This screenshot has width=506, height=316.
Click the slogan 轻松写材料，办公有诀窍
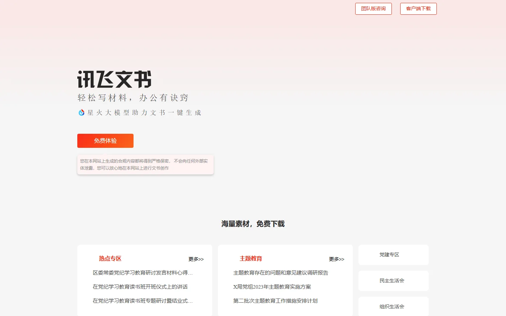(x=133, y=98)
